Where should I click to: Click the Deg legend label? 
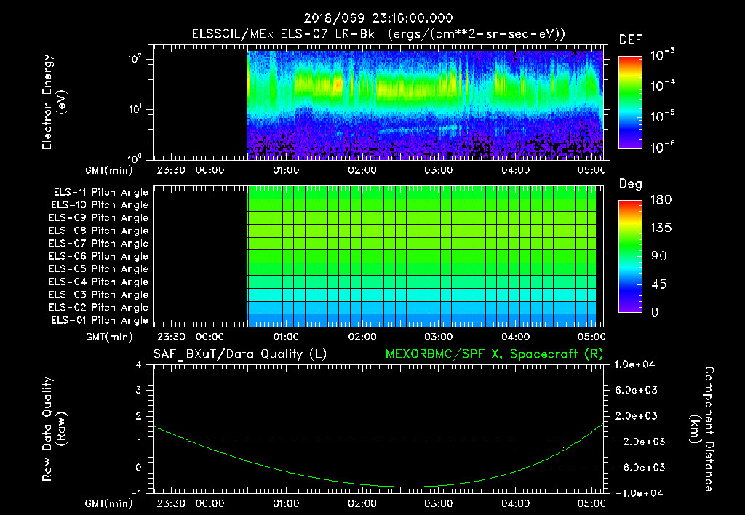[631, 184]
